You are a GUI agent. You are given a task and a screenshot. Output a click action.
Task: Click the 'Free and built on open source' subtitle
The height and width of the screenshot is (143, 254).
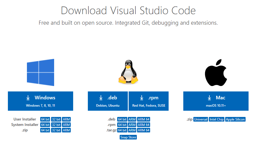128,23
